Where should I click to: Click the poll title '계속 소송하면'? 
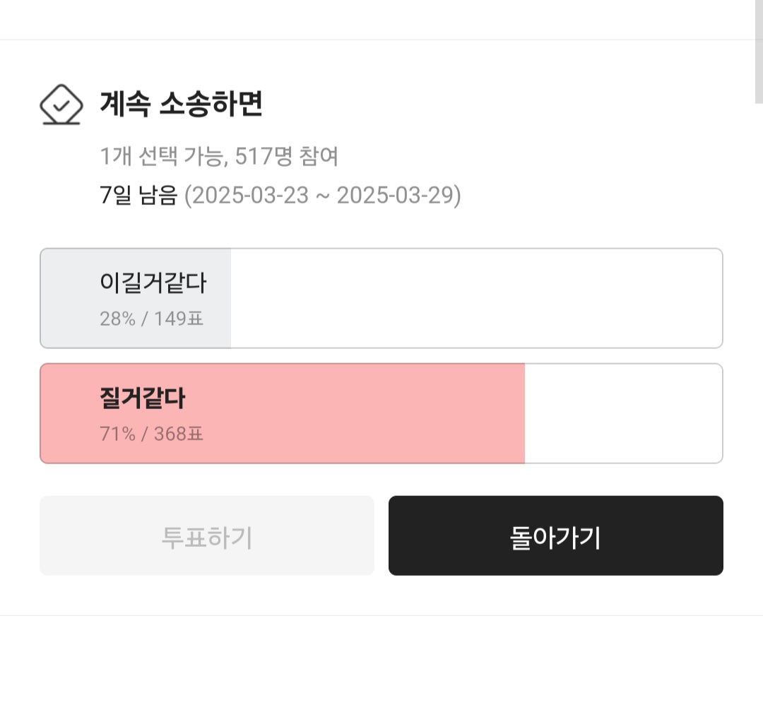coord(182,105)
